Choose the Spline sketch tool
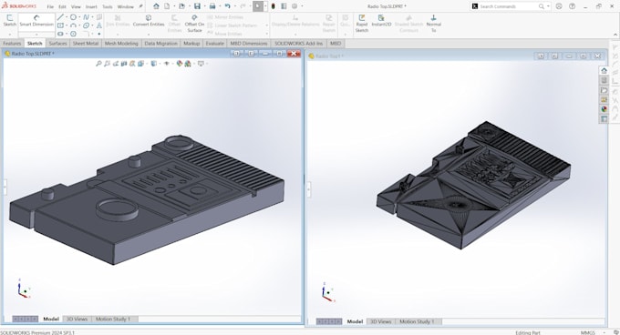 [x=86, y=17]
